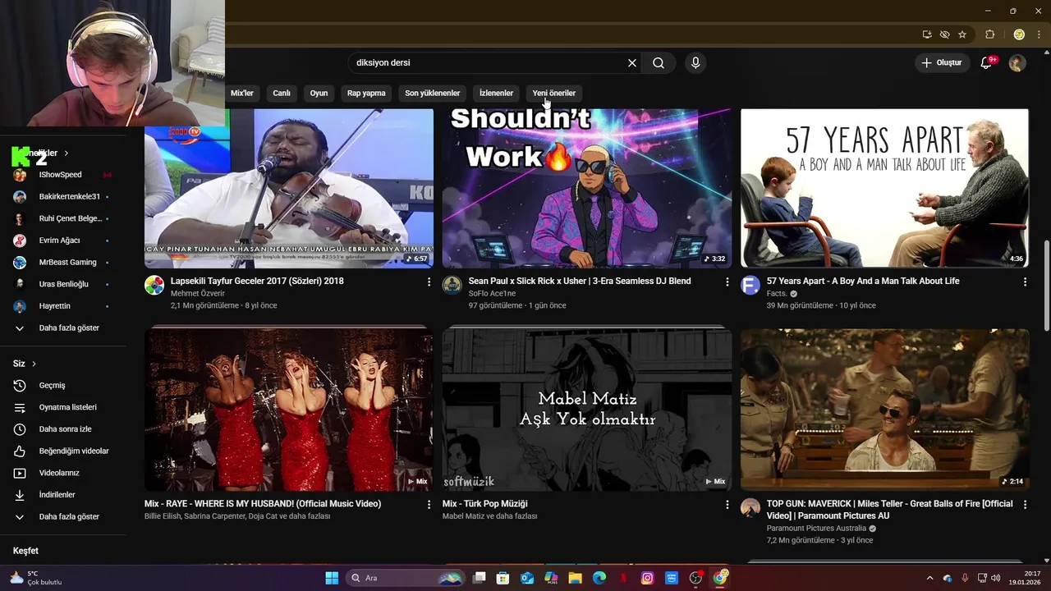The height and width of the screenshot is (591, 1051).
Task: Play the Top Gun Maverick video thumbnail
Action: [884, 410]
